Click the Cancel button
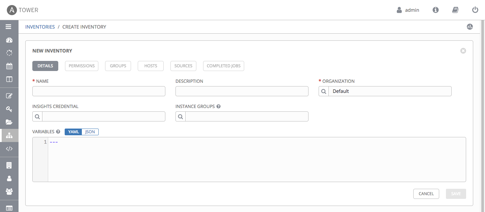 426,194
